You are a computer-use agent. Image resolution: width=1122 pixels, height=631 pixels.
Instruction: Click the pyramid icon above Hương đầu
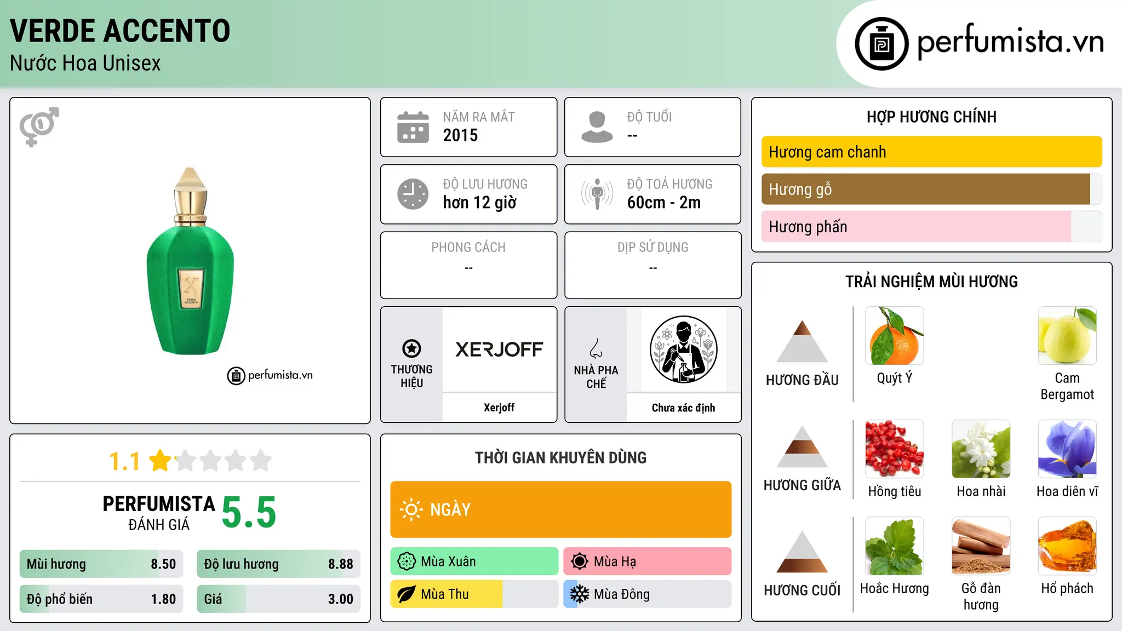[x=802, y=341]
